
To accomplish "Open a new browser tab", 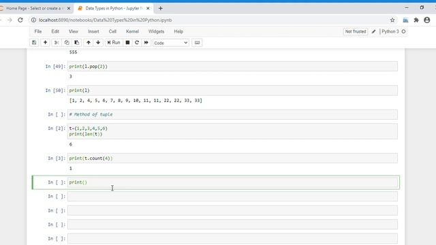I will point(161,8).
